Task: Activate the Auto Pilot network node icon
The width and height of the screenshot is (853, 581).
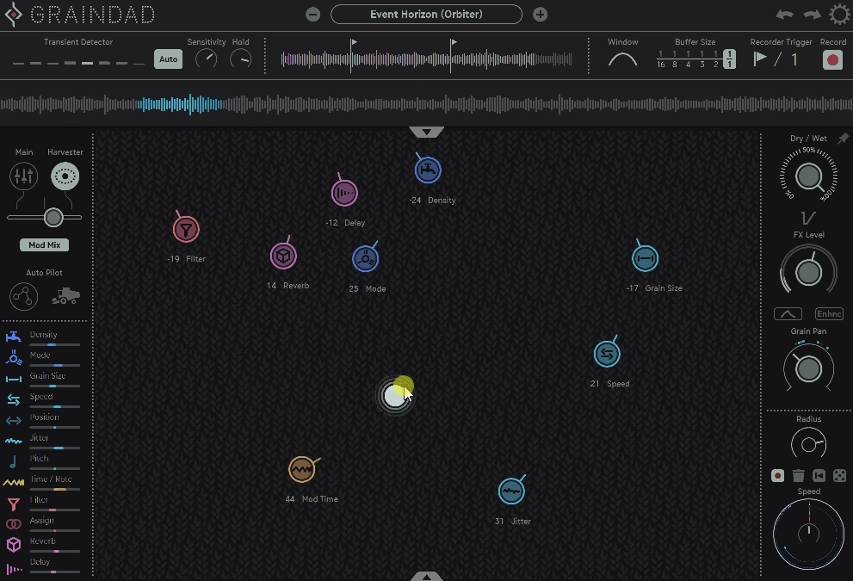Action: tap(23, 296)
